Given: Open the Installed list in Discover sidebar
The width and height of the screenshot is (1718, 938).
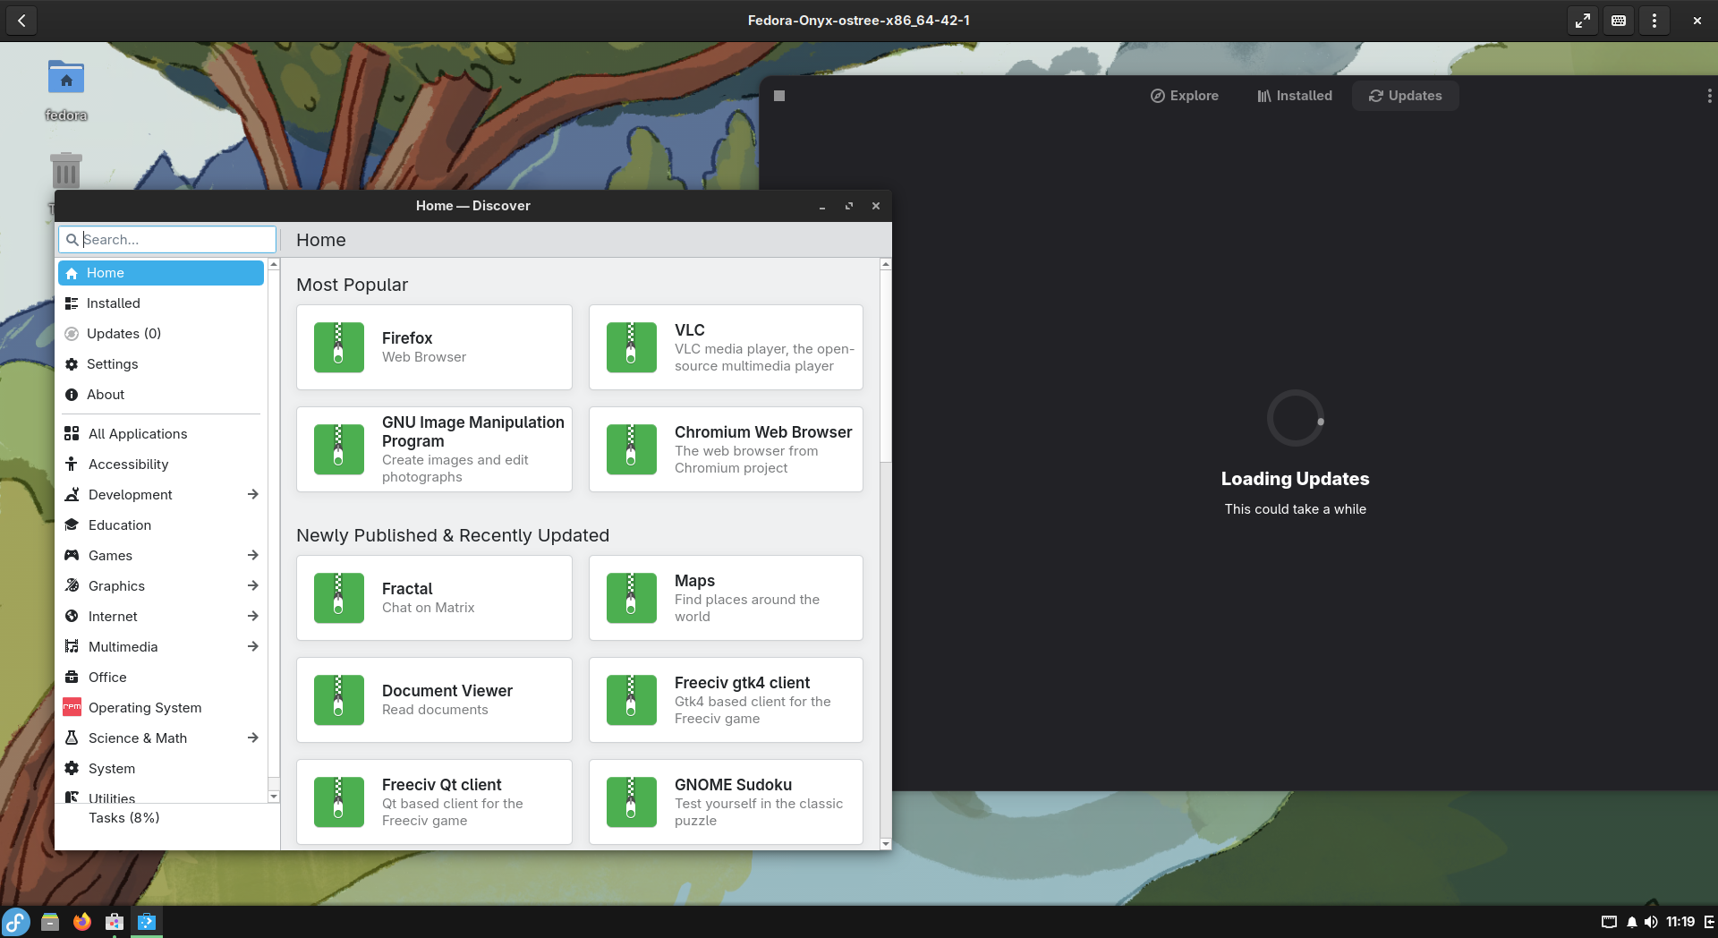Looking at the screenshot, I should point(161,303).
